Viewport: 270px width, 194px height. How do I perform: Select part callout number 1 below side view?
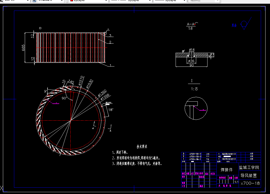110,65
